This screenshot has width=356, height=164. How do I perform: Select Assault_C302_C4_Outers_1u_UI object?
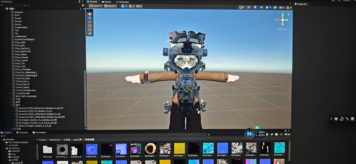coord(34,111)
